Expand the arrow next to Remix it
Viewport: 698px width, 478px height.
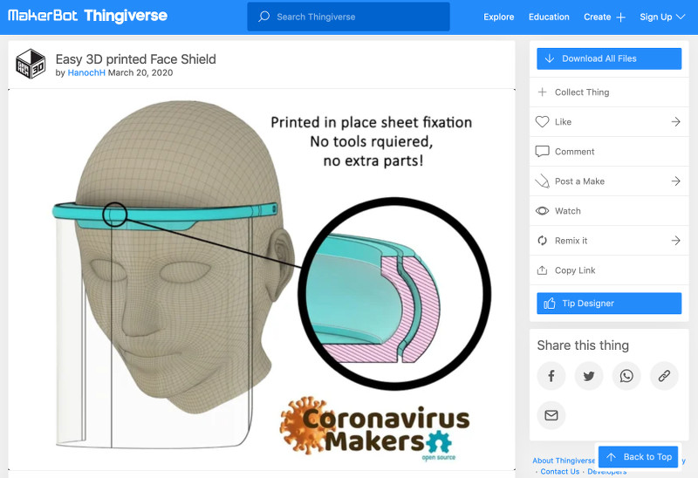pyautogui.click(x=675, y=241)
